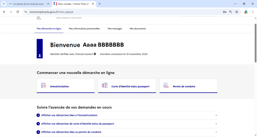Start Carte d'identité et/ou passeport démarche

[130, 86]
